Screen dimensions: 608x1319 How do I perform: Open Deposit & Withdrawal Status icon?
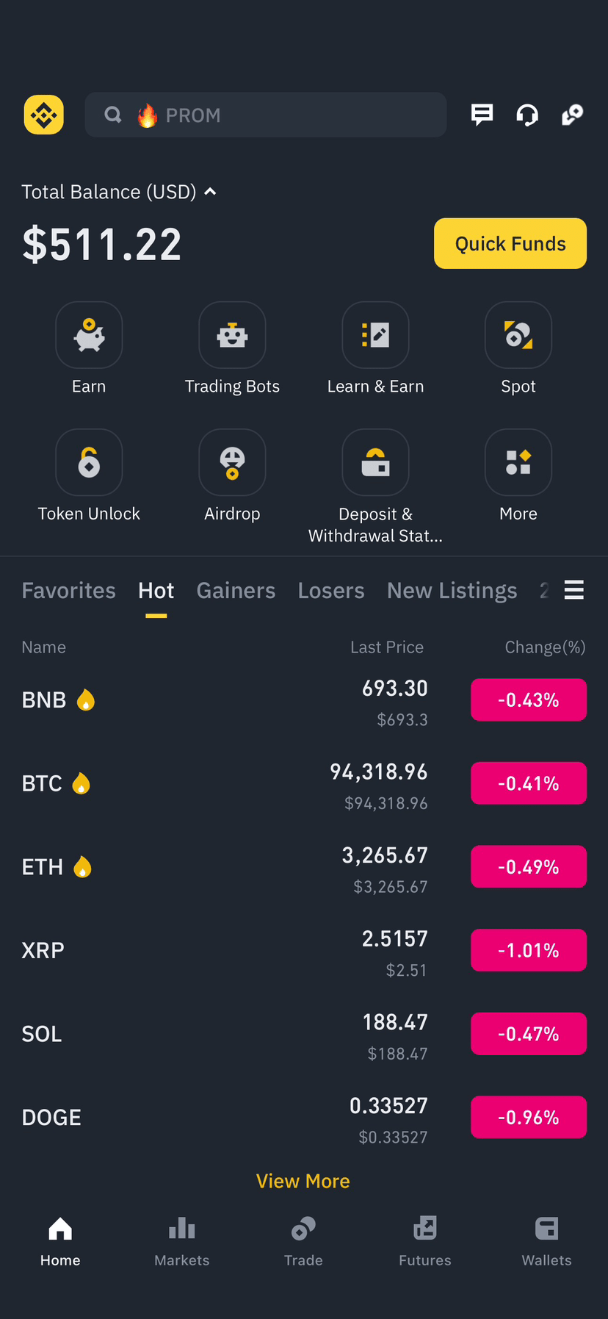pyautogui.click(x=375, y=462)
